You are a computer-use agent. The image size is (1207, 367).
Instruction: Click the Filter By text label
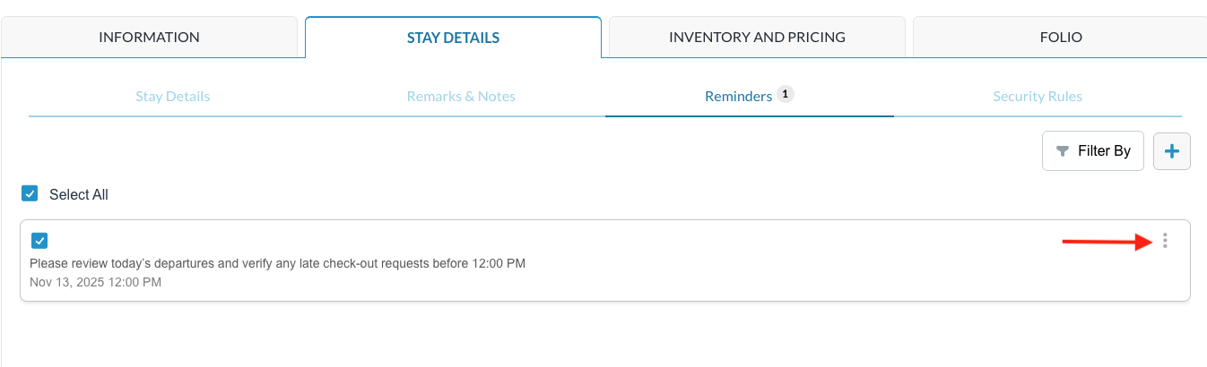click(x=1104, y=151)
